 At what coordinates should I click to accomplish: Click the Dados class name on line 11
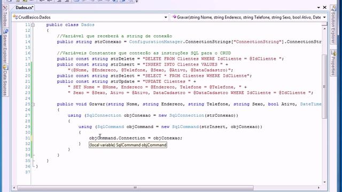(x=88, y=25)
